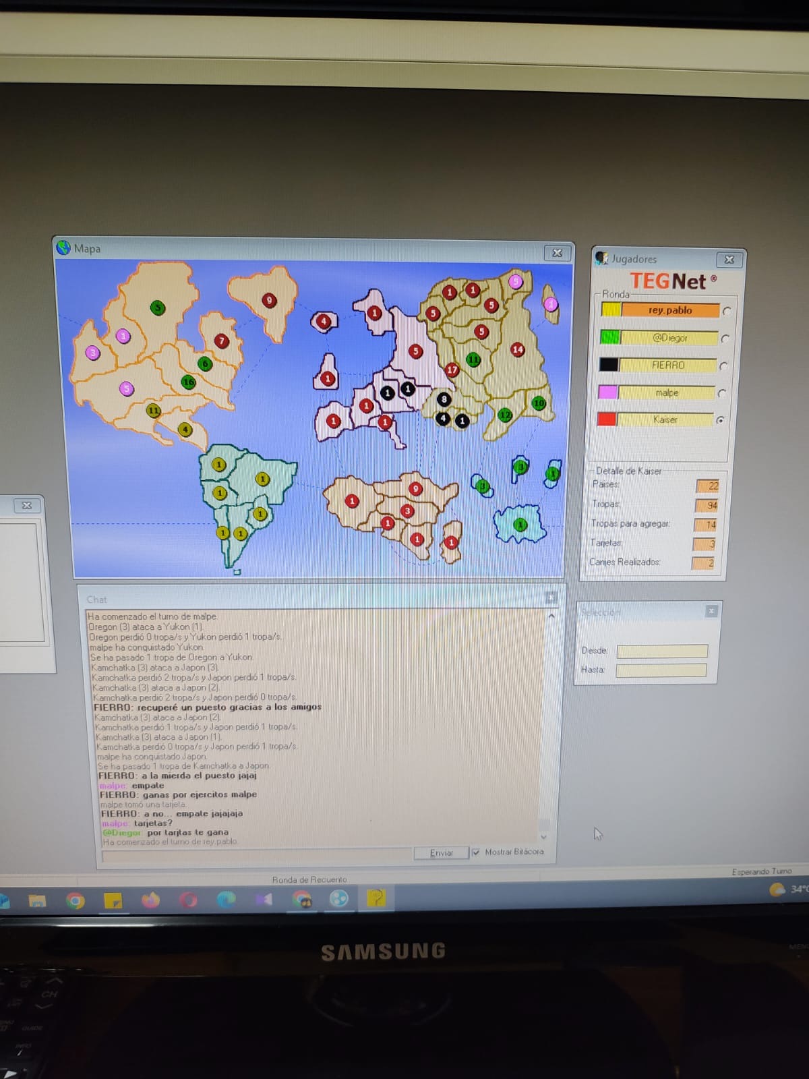Screen dimensions: 809x1079
Task: Click FIERRO's black color swatch
Action: pyautogui.click(x=608, y=364)
